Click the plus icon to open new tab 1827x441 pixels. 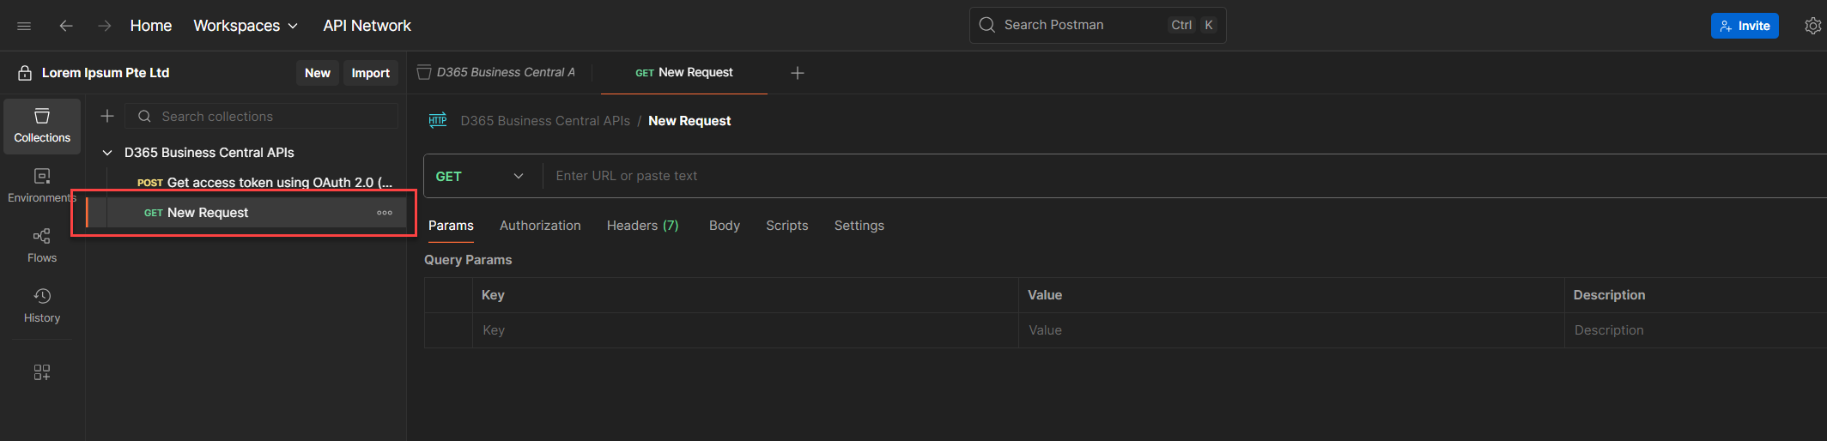click(798, 73)
